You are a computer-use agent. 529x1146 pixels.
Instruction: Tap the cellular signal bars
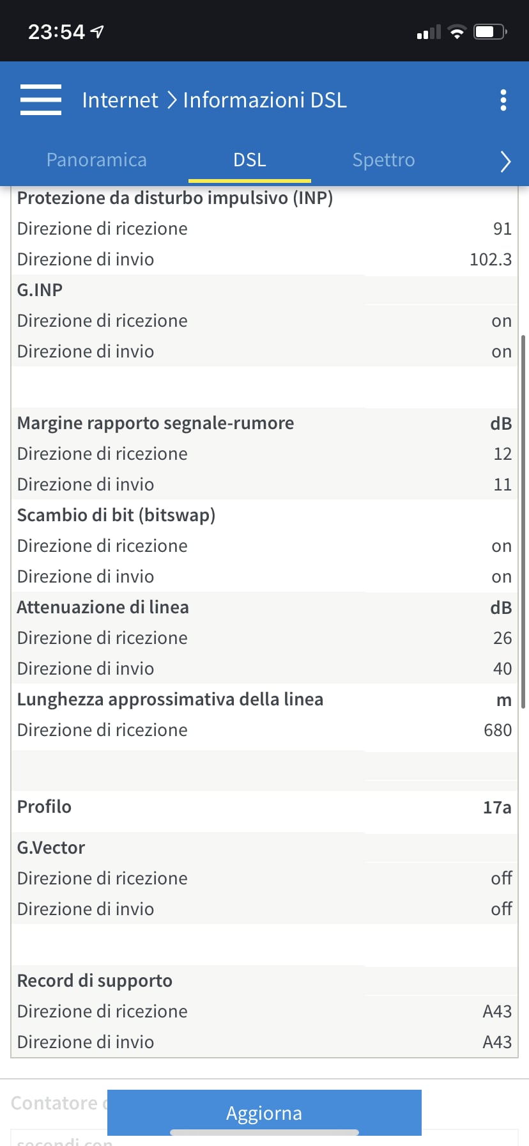(429, 33)
